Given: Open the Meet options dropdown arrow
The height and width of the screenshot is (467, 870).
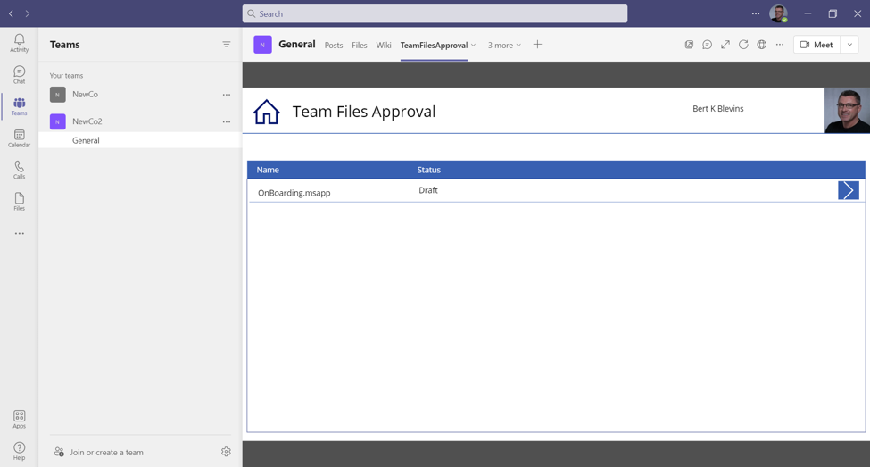Looking at the screenshot, I should point(849,45).
